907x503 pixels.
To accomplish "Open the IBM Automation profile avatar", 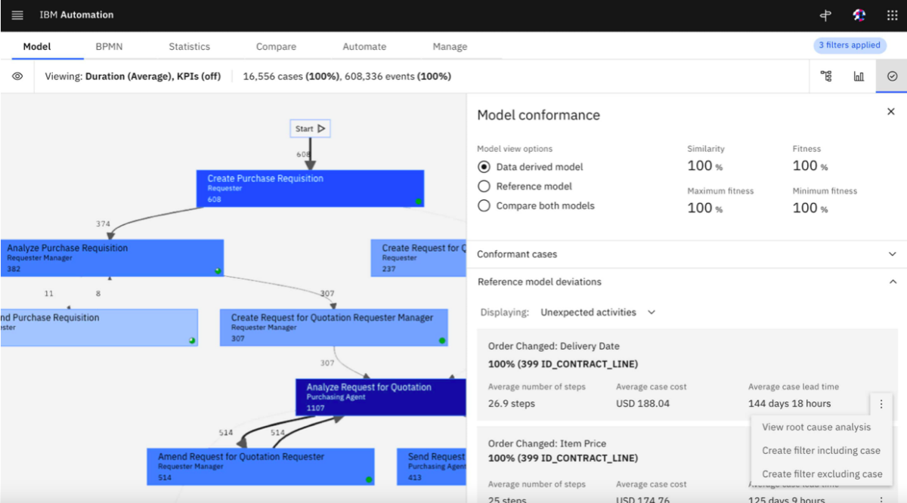I will [x=859, y=14].
